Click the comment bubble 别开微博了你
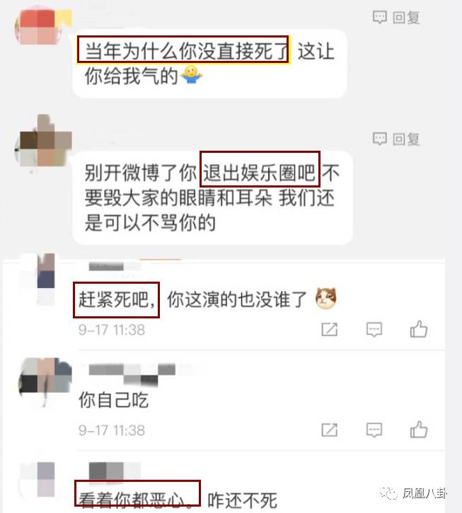Screen dimensions: 462x513 click(x=212, y=197)
